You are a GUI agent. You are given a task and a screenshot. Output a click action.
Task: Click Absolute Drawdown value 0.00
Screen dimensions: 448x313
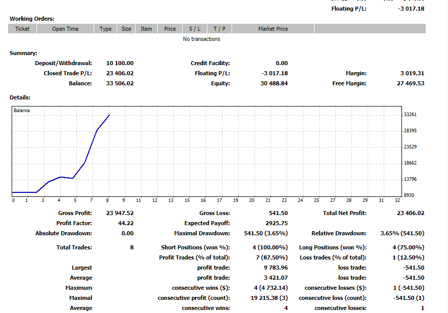tap(127, 233)
